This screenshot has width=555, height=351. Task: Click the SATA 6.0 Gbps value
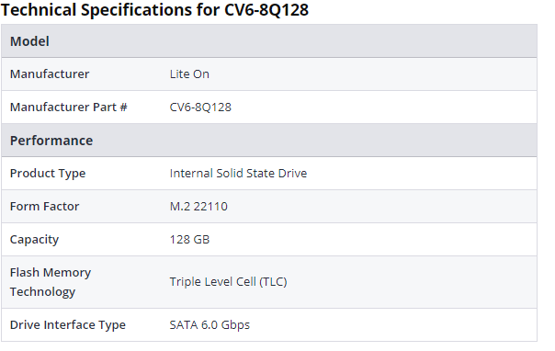click(210, 325)
